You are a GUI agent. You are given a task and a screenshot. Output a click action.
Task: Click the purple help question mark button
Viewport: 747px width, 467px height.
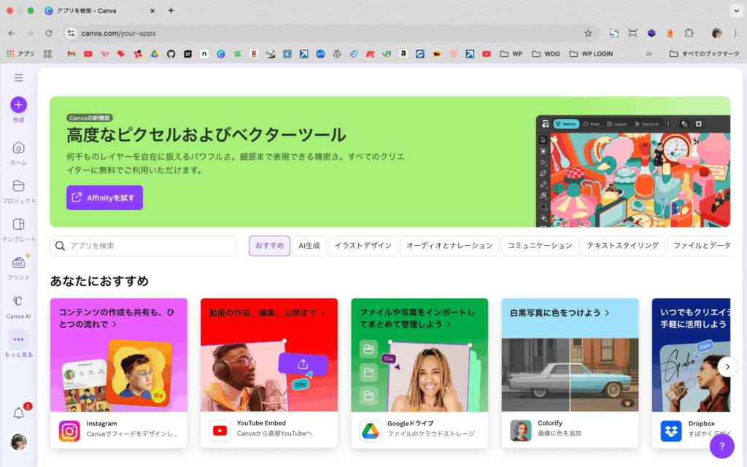pos(721,446)
